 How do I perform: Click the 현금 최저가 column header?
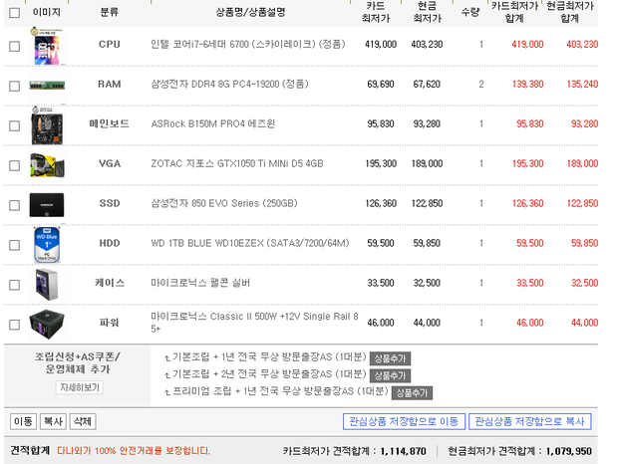(x=427, y=12)
